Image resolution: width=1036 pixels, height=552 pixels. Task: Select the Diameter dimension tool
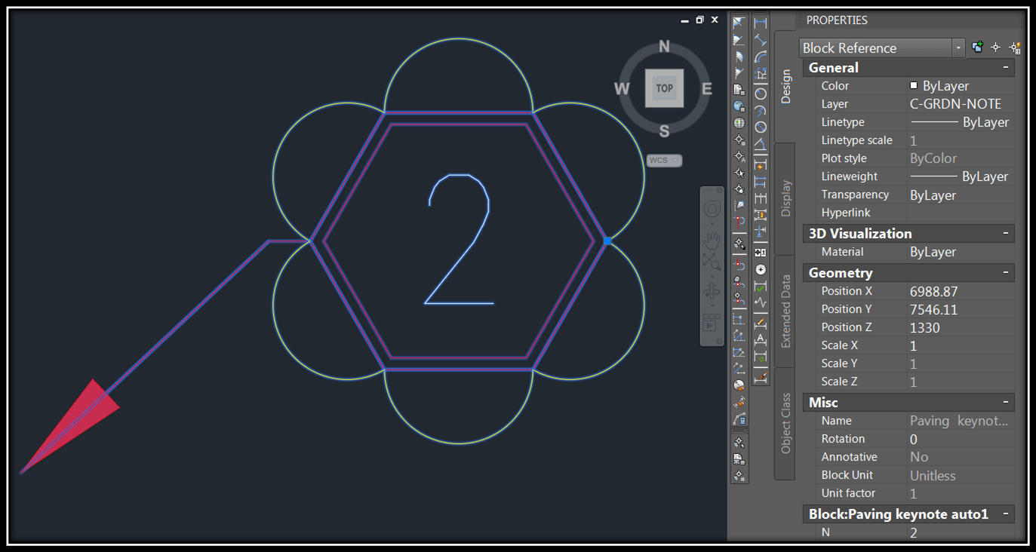click(761, 127)
